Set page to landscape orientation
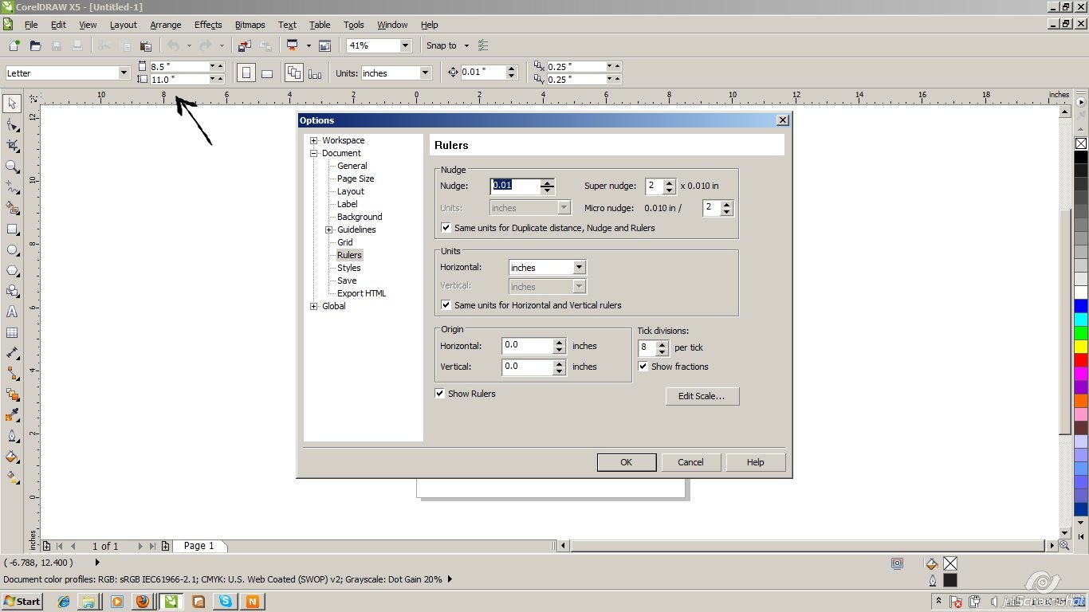The height and width of the screenshot is (612, 1089). (x=267, y=73)
